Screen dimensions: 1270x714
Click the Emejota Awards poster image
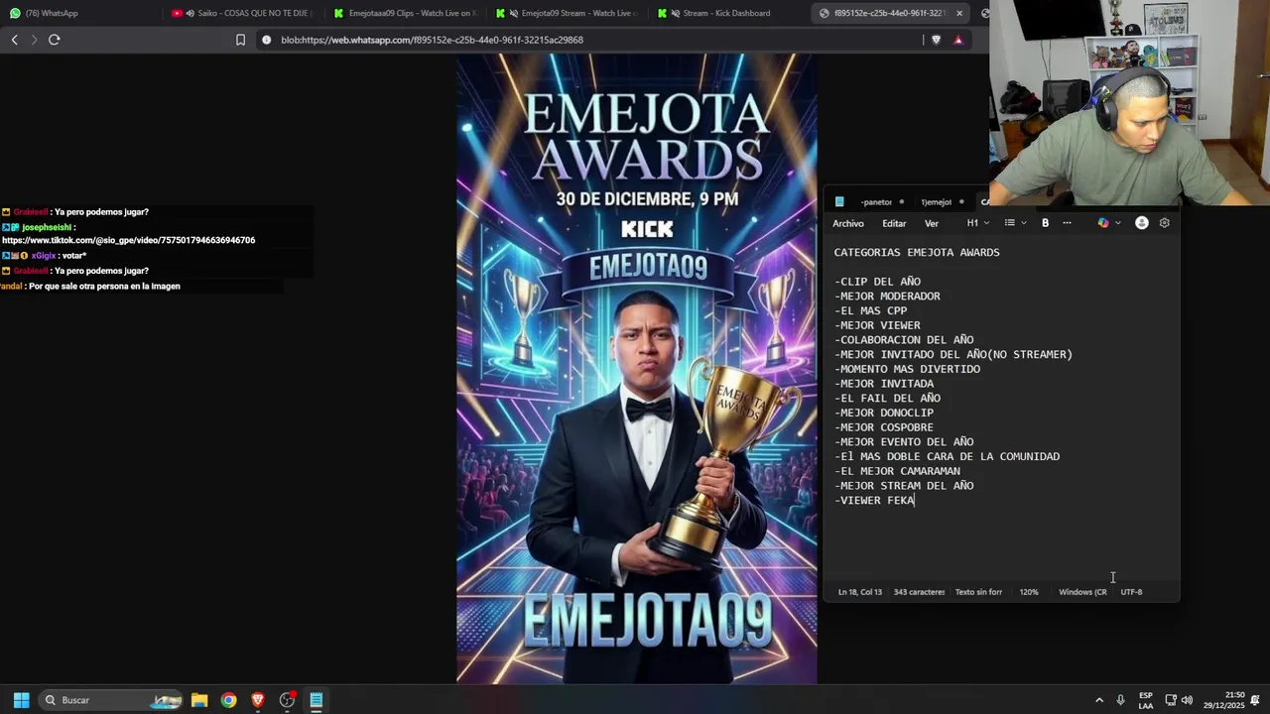click(x=637, y=368)
